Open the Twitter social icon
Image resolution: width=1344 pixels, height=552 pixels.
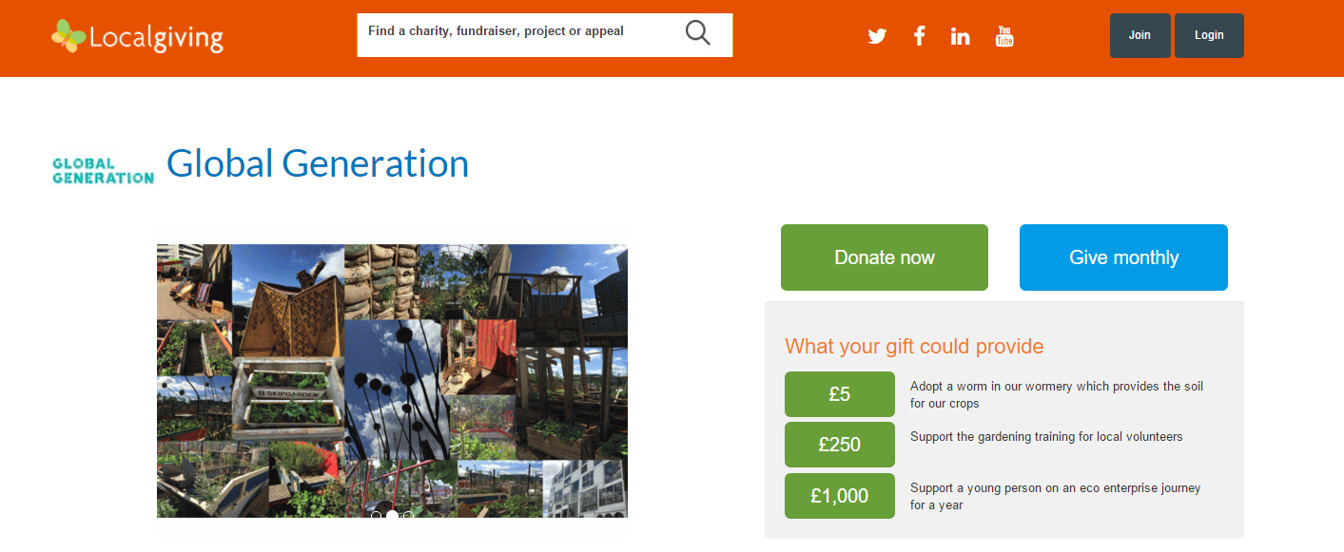pyautogui.click(x=877, y=36)
